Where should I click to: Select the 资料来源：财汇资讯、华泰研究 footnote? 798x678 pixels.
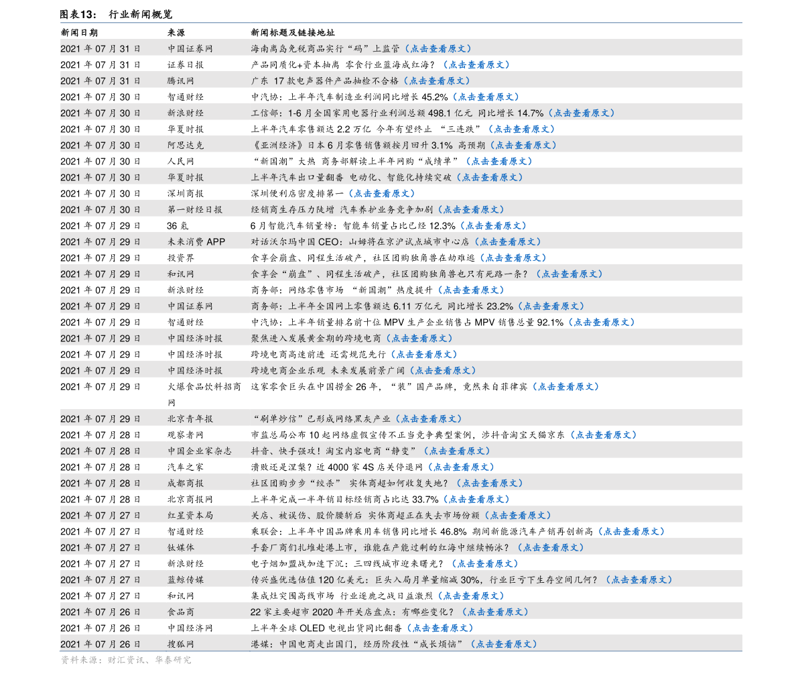click(x=126, y=660)
